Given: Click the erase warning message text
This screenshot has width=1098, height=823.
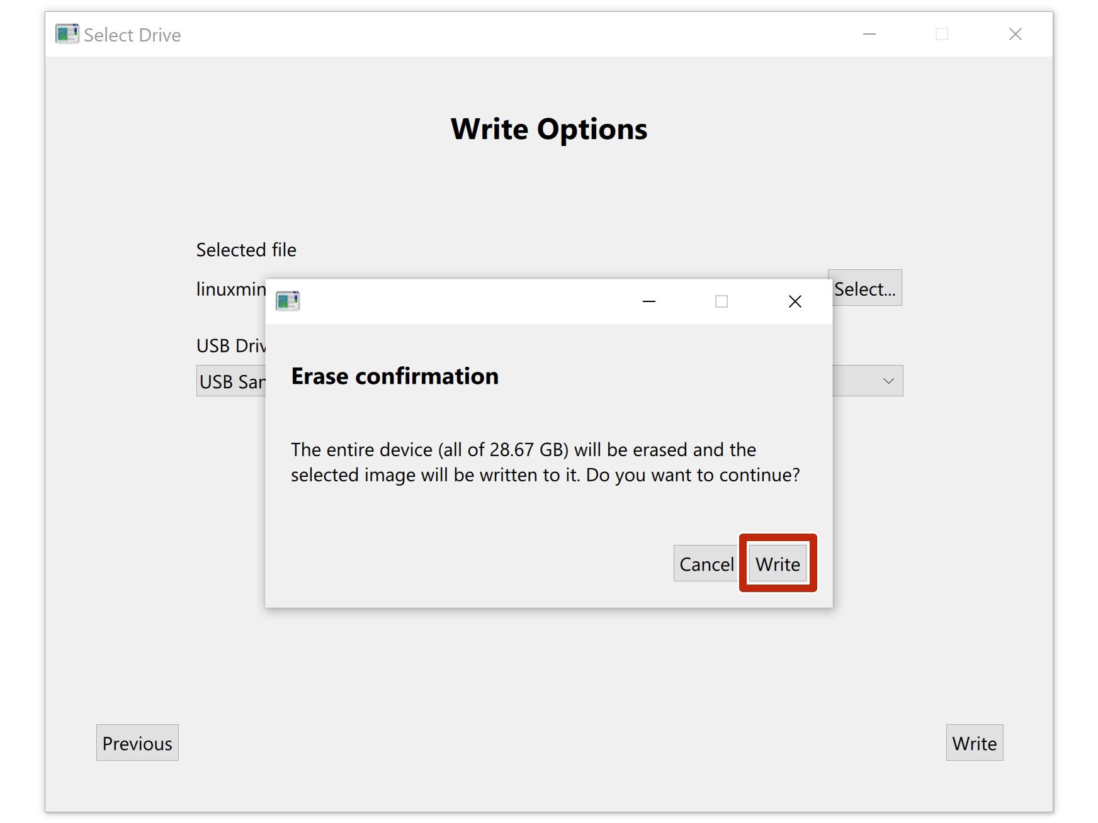Looking at the screenshot, I should pyautogui.click(x=545, y=462).
